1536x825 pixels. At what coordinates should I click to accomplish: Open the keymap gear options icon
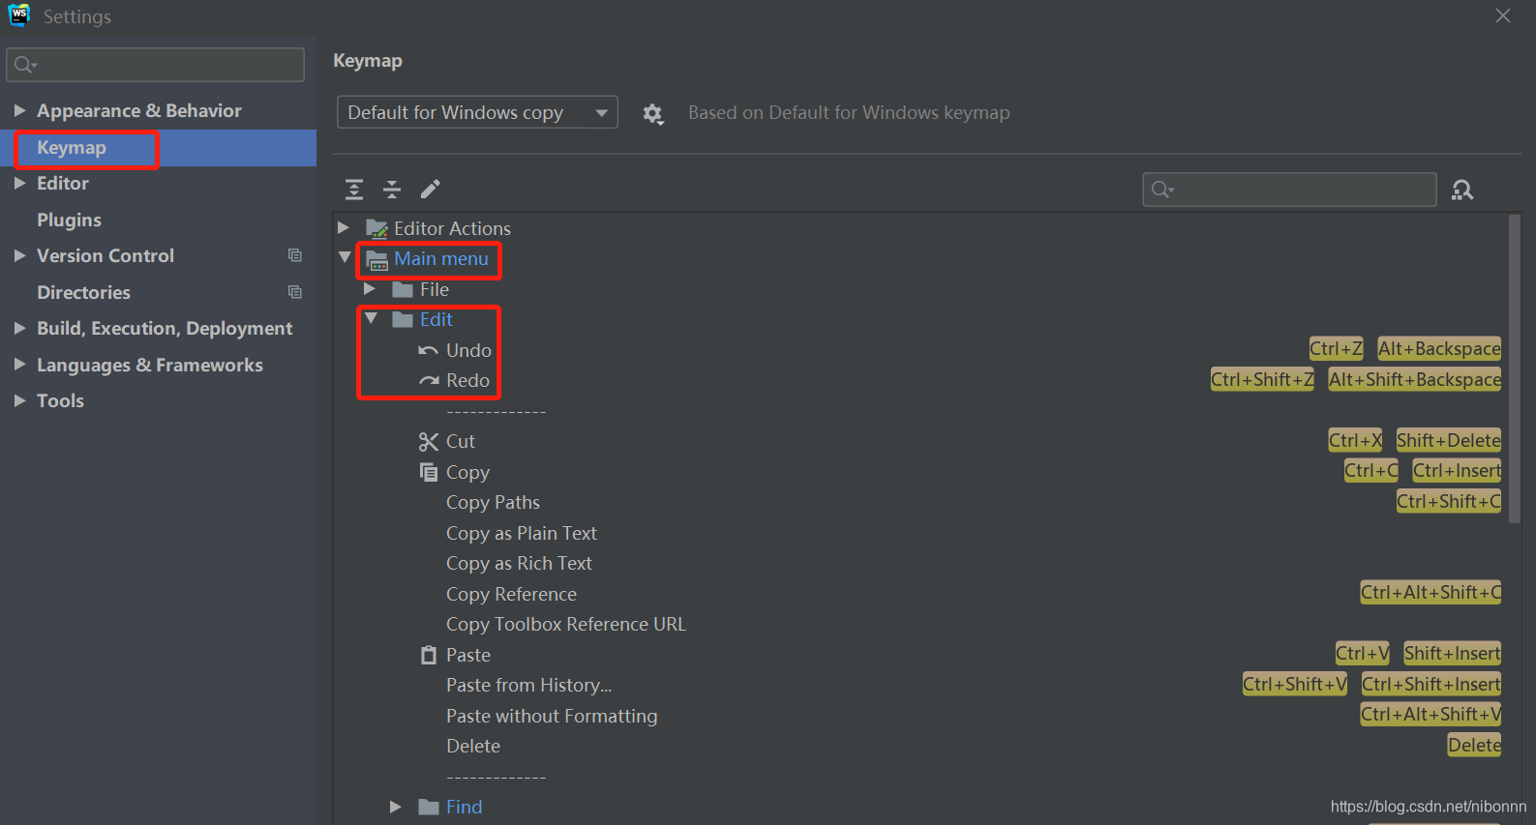click(x=653, y=114)
